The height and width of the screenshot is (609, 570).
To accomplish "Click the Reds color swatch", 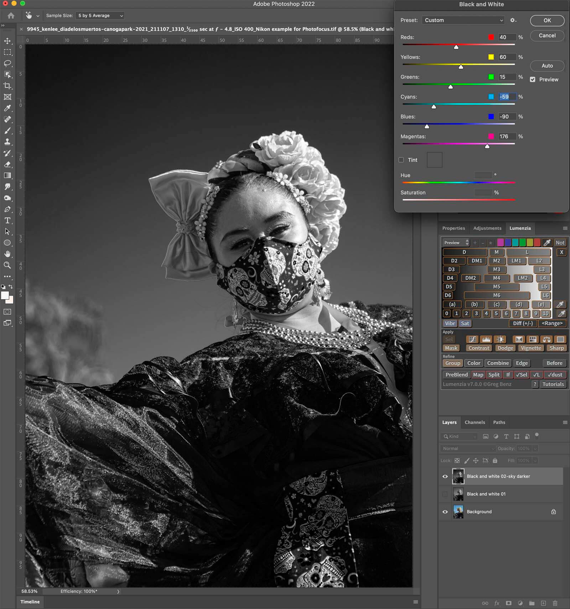I will 491,37.
